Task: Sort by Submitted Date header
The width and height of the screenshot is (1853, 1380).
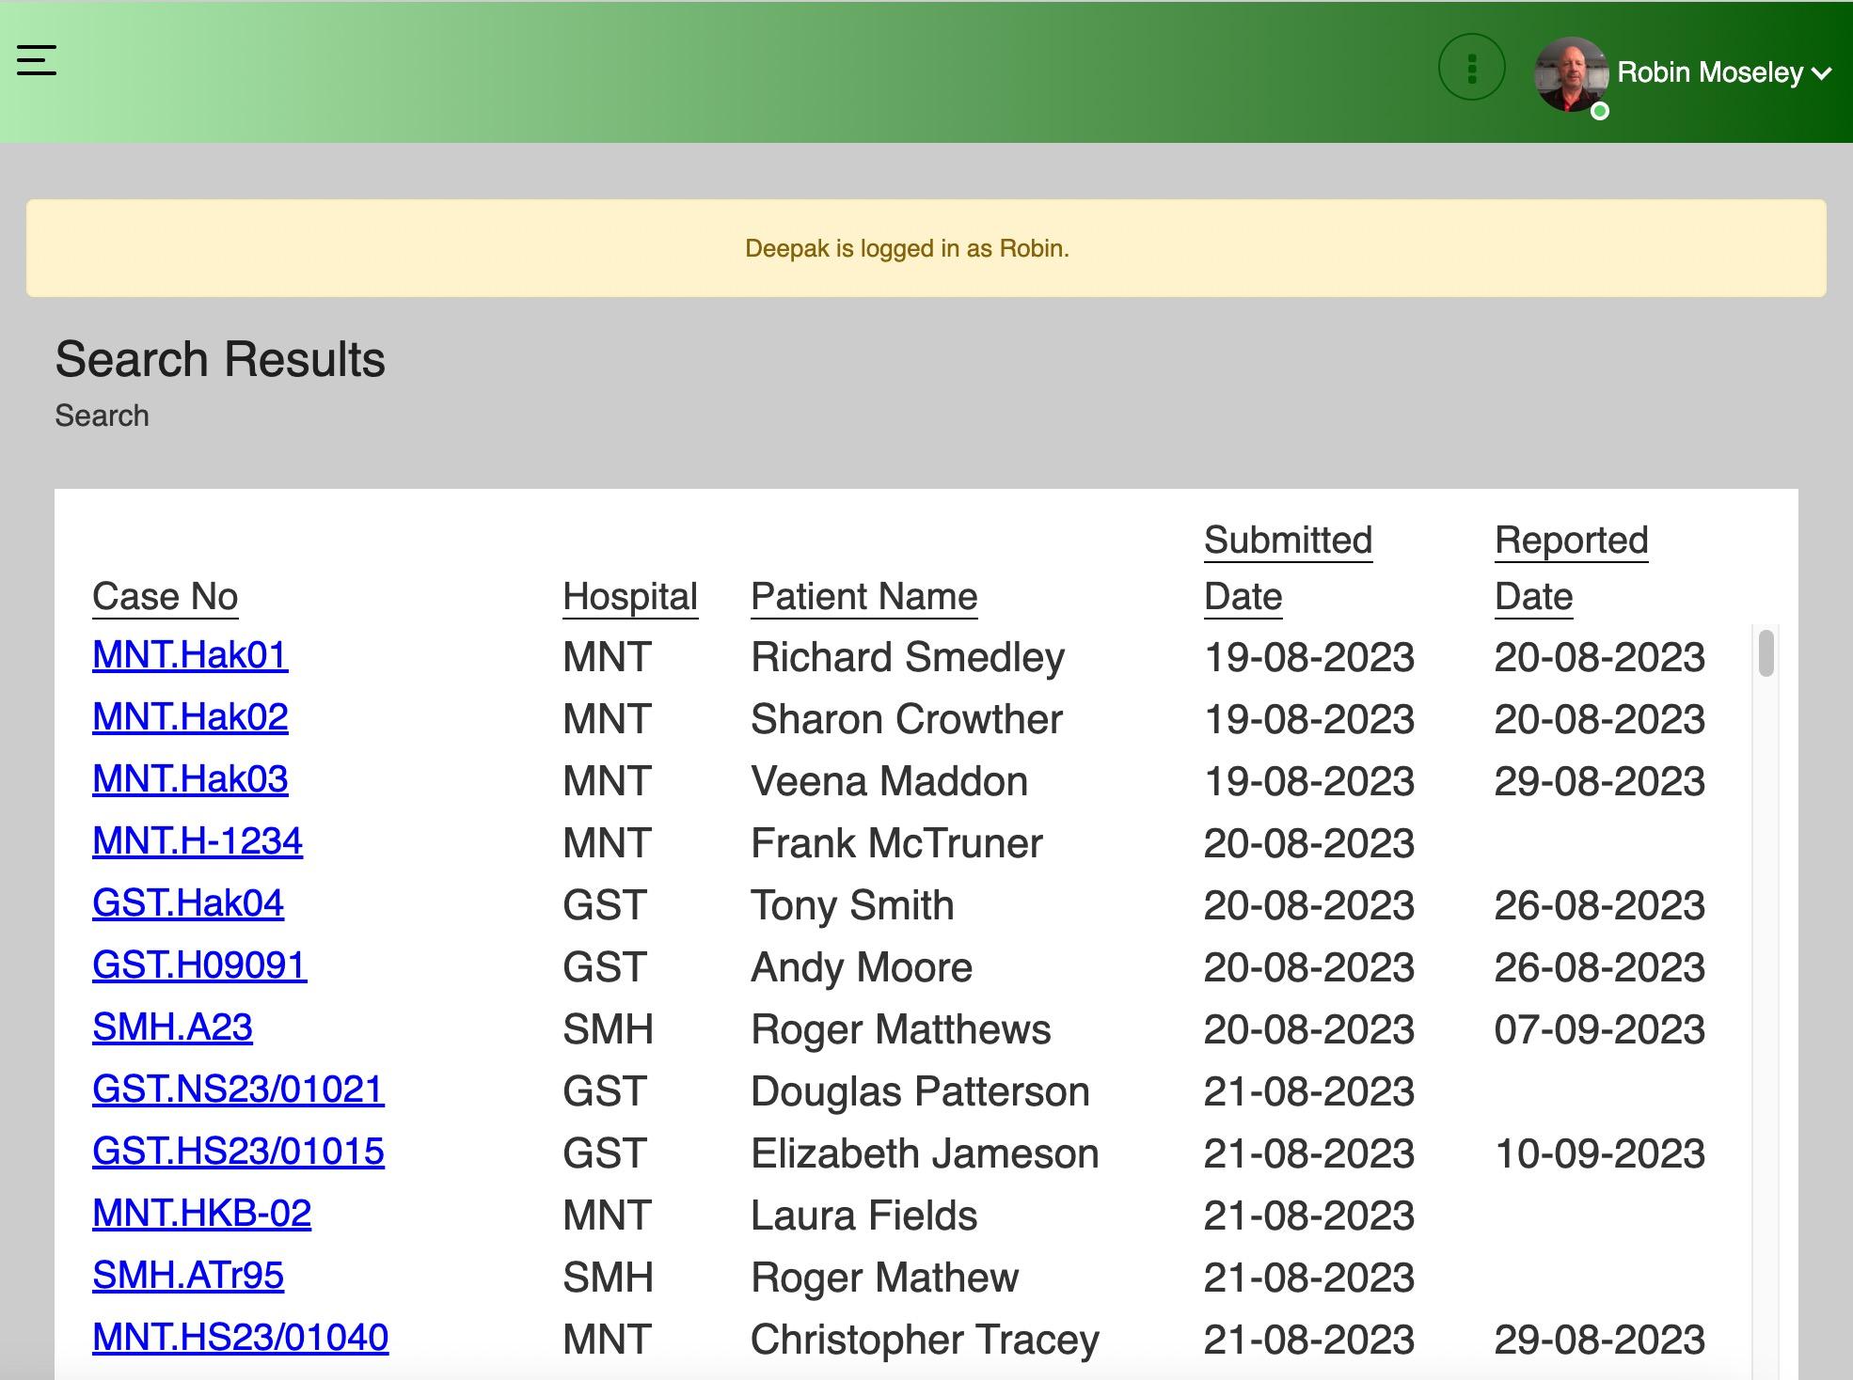Action: point(1287,541)
